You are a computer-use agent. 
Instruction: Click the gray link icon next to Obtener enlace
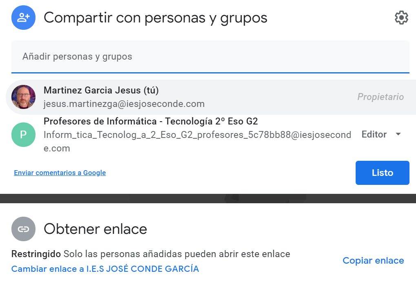[x=23, y=229]
